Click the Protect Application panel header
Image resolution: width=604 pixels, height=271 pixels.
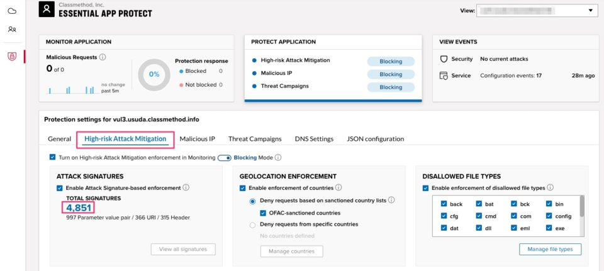284,42
